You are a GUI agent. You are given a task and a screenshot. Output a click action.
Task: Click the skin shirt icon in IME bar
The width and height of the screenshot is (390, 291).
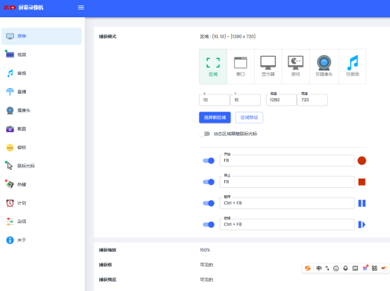pos(365,267)
